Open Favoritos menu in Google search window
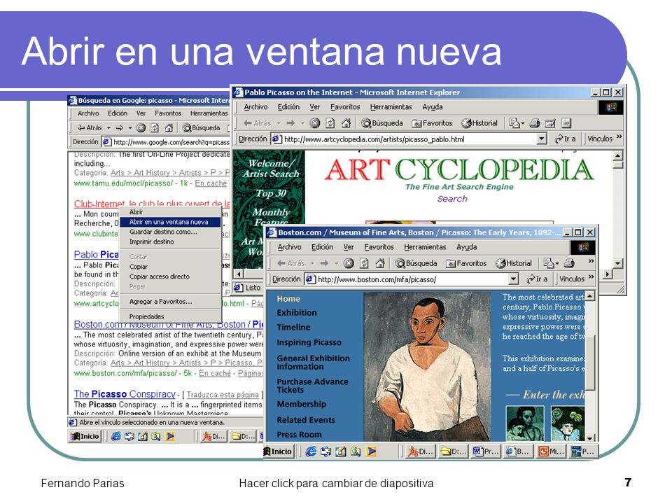Screen dimensions: 672x504 [x=168, y=113]
